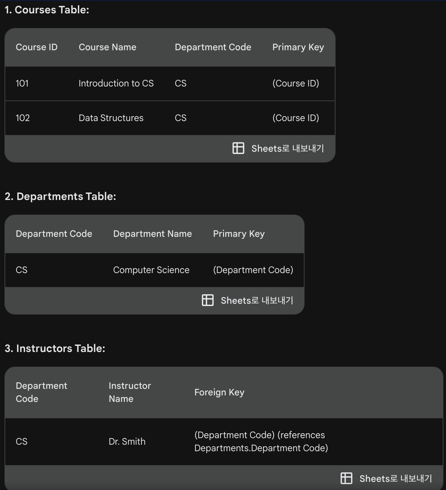Select the '2. Departments Table:' heading
This screenshot has height=490, width=446.
(60, 196)
